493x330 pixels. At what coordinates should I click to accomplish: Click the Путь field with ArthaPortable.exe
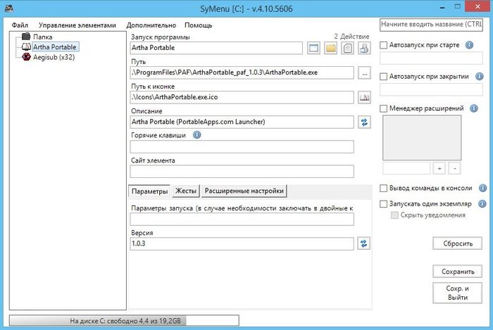[x=242, y=72]
